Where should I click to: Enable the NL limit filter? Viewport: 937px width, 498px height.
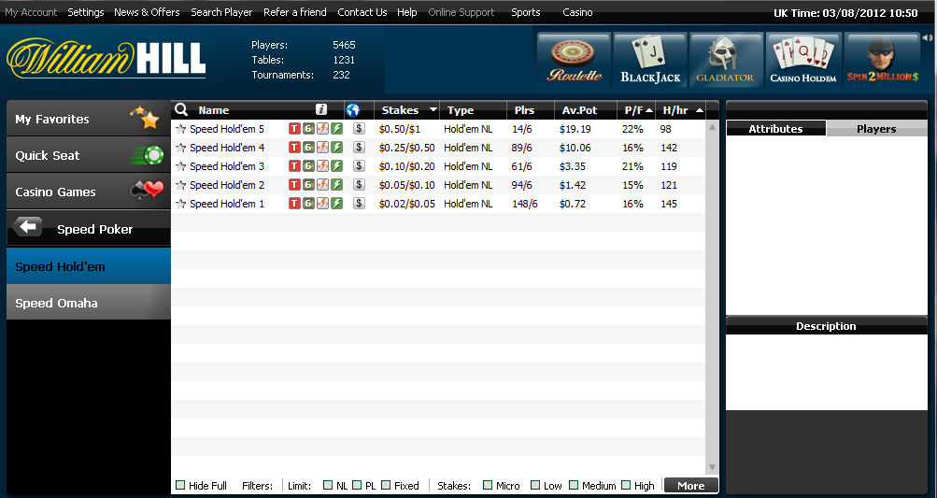coord(328,485)
